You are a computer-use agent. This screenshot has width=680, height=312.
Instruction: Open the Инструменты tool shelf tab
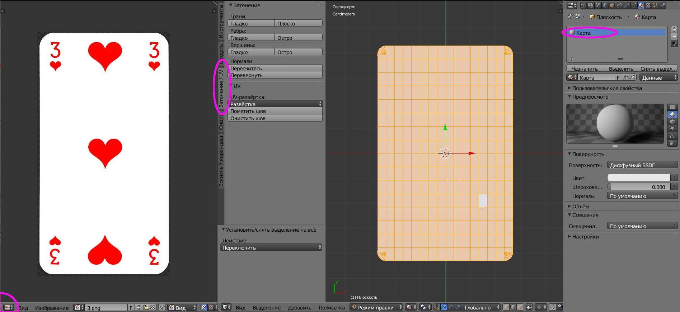(x=221, y=22)
